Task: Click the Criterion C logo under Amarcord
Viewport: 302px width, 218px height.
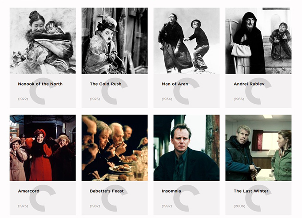Action: pyautogui.click(x=42, y=198)
